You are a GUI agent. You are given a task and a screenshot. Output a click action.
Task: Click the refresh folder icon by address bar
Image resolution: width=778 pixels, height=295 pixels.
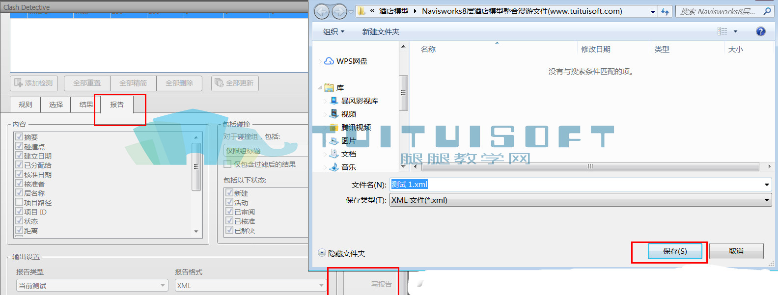tap(665, 11)
